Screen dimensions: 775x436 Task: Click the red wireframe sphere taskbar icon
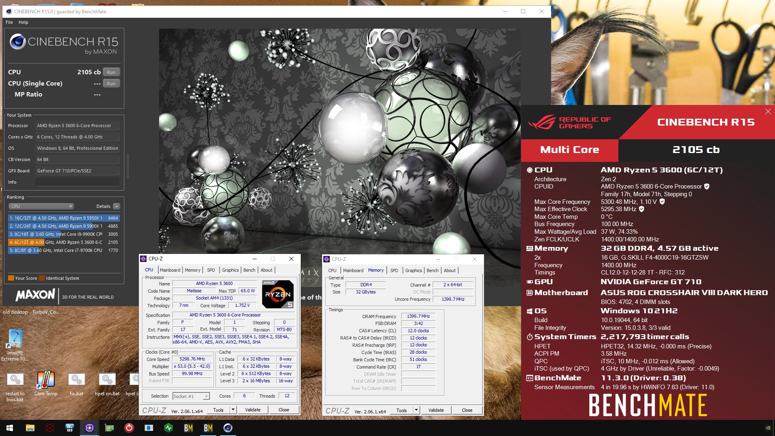click(50, 428)
